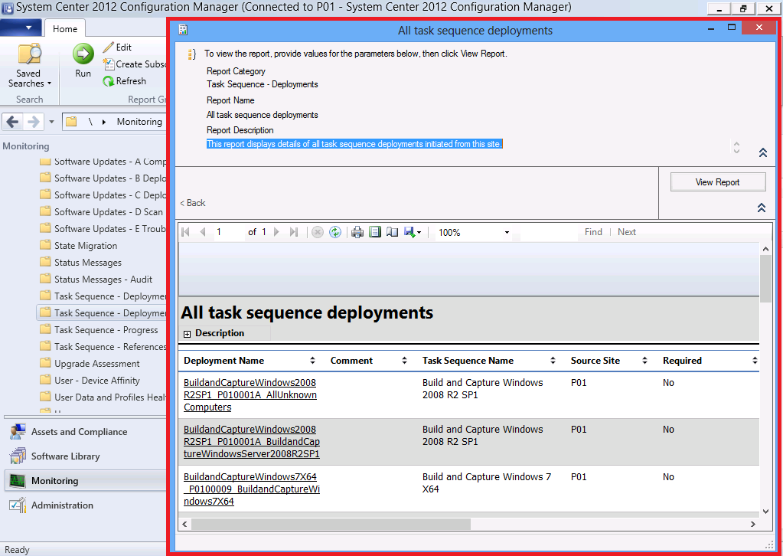783x556 pixels.
Task: Sort by Deployment Name column
Action: pos(312,361)
